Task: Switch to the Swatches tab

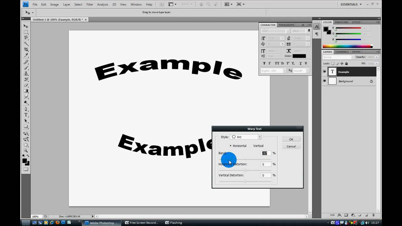Action: [x=341, y=22]
